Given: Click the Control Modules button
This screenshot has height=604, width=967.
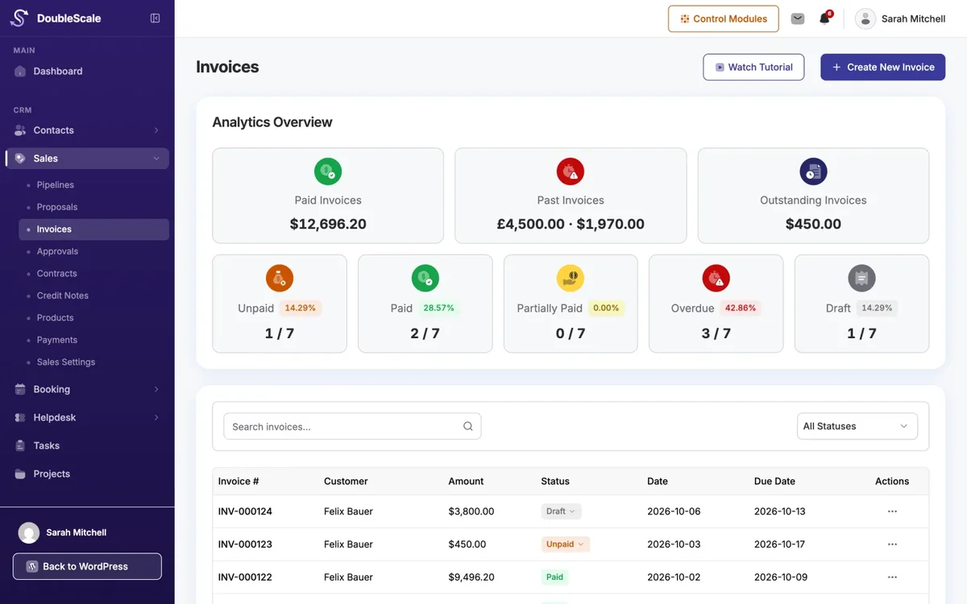Looking at the screenshot, I should point(724,19).
